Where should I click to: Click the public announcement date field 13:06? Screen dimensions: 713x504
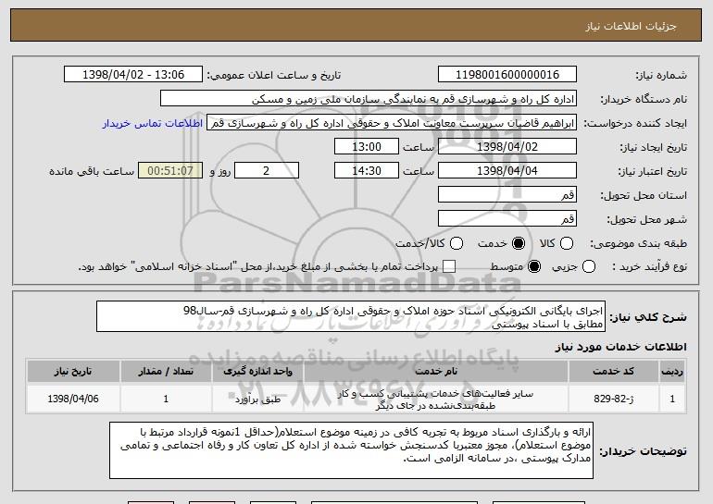(x=133, y=75)
